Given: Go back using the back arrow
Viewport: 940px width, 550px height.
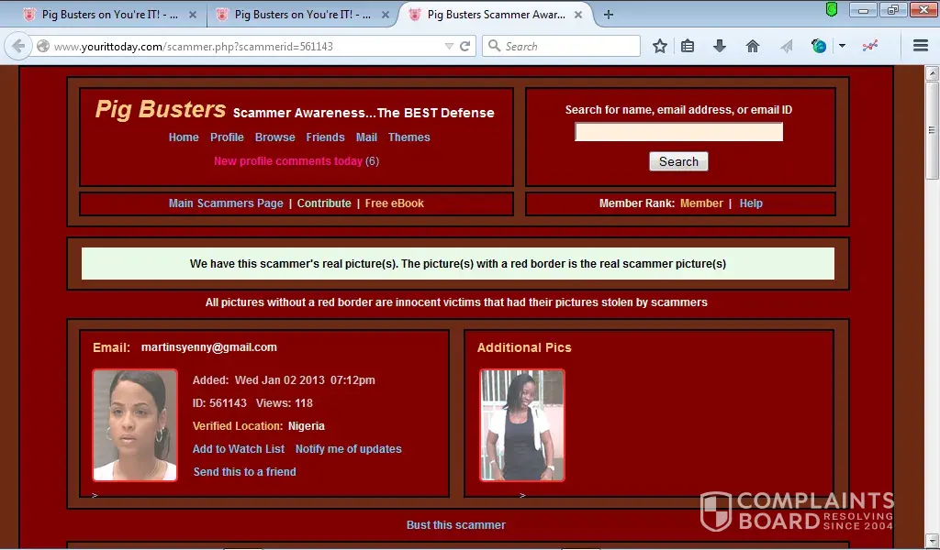Looking at the screenshot, I should coord(18,47).
